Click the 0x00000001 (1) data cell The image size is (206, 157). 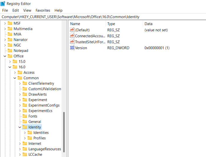(x=157, y=48)
